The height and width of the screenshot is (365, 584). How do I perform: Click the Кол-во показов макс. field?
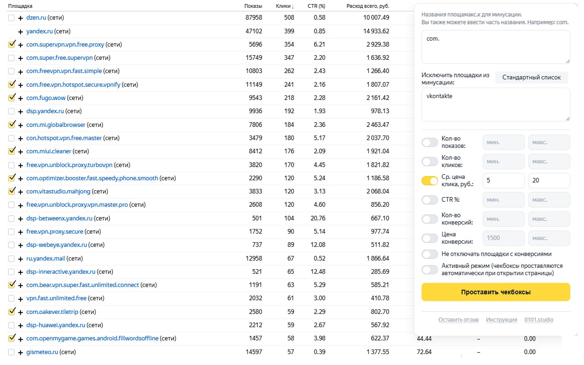[x=549, y=142]
